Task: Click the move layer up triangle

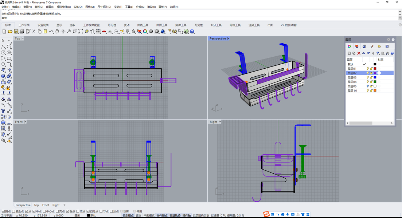Action: click(363, 53)
